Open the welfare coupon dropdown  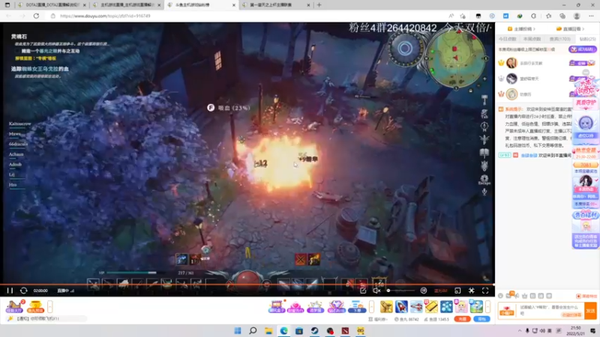click(378, 319)
